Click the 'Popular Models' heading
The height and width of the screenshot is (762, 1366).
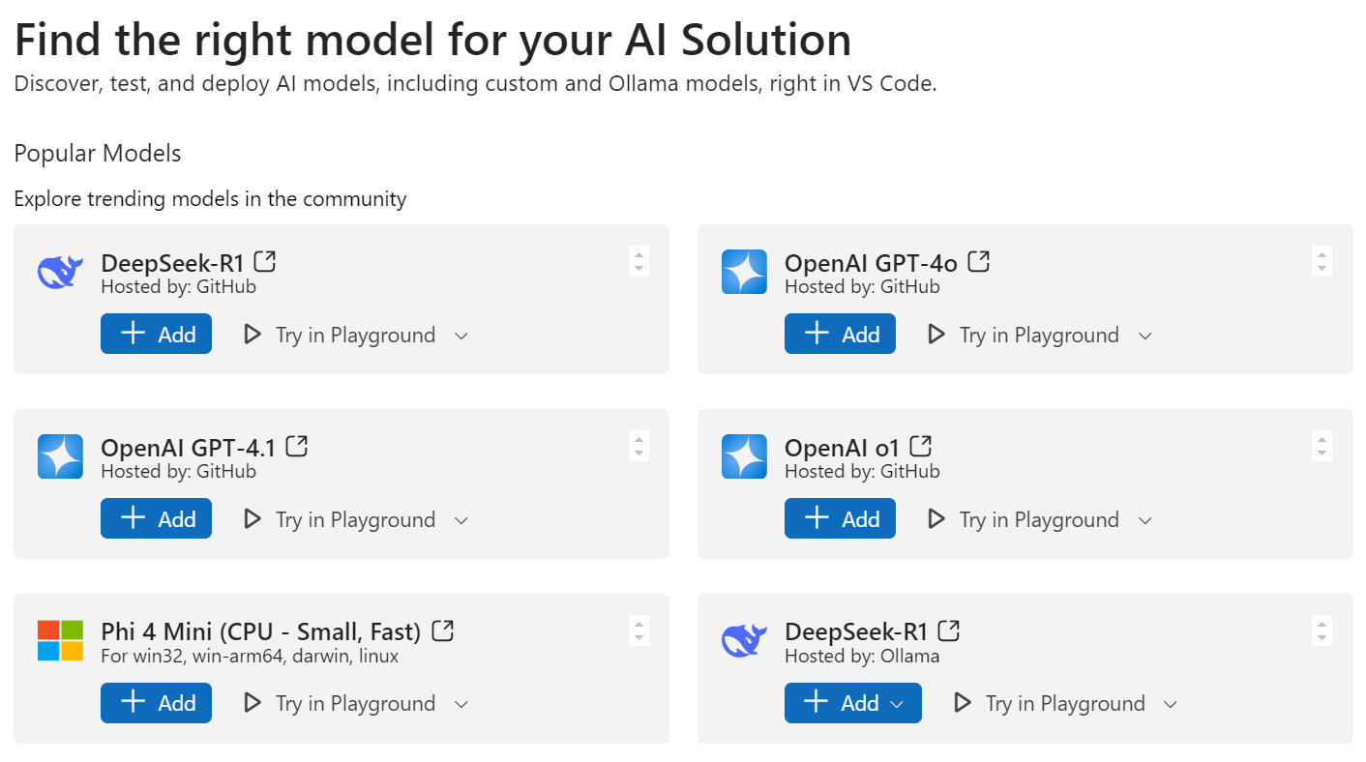98,154
